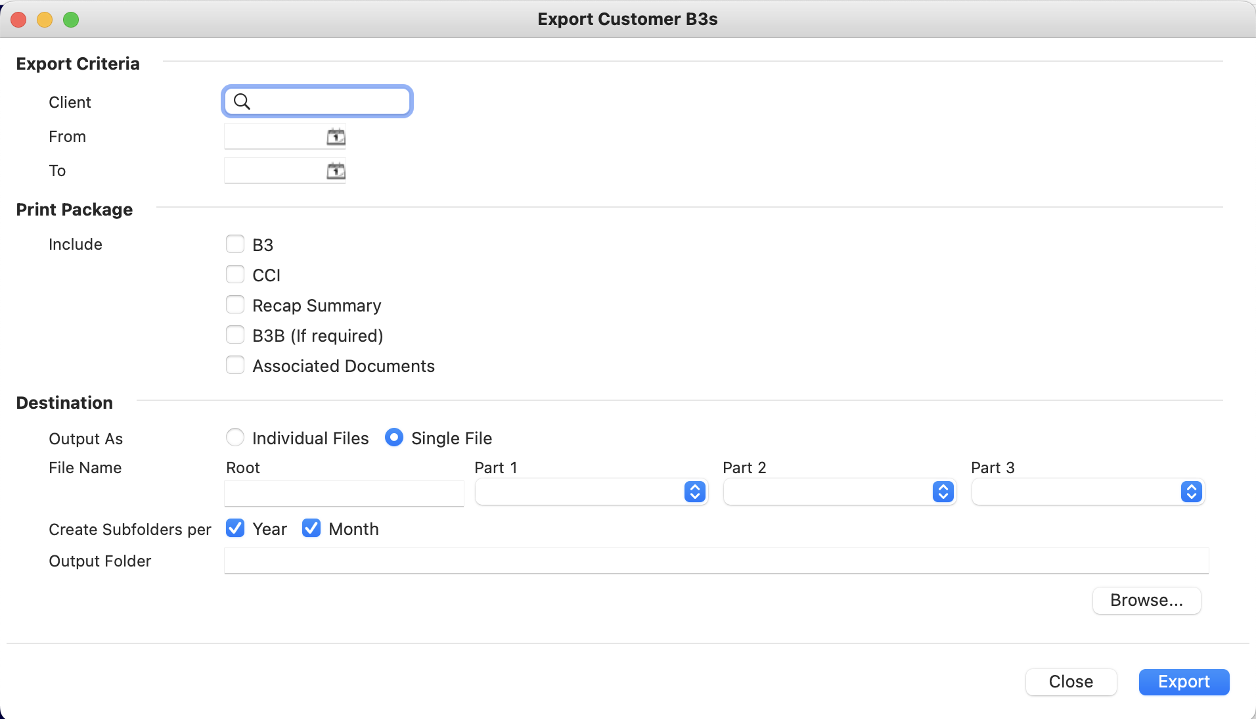Focus the Output Folder text field
Screen dimensions: 1256x719
pos(717,561)
